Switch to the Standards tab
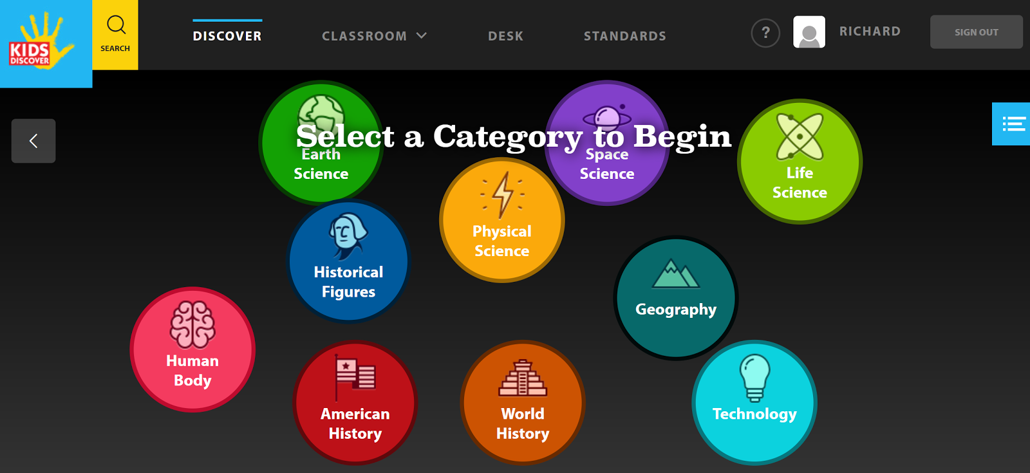1030x473 pixels. [625, 36]
